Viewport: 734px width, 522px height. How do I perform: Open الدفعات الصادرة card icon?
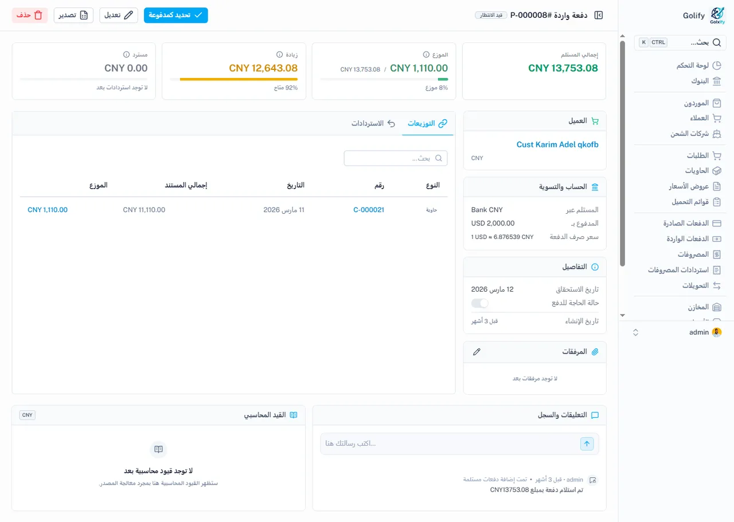(x=717, y=223)
